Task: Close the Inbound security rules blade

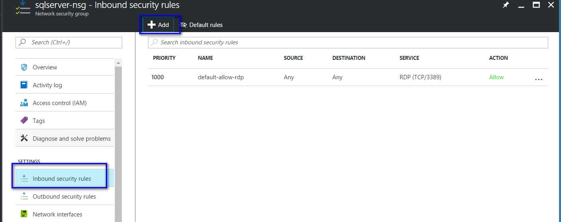Action: (551, 5)
